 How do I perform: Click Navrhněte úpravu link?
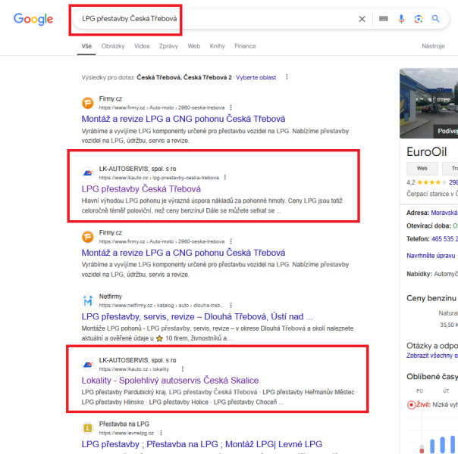[431, 256]
